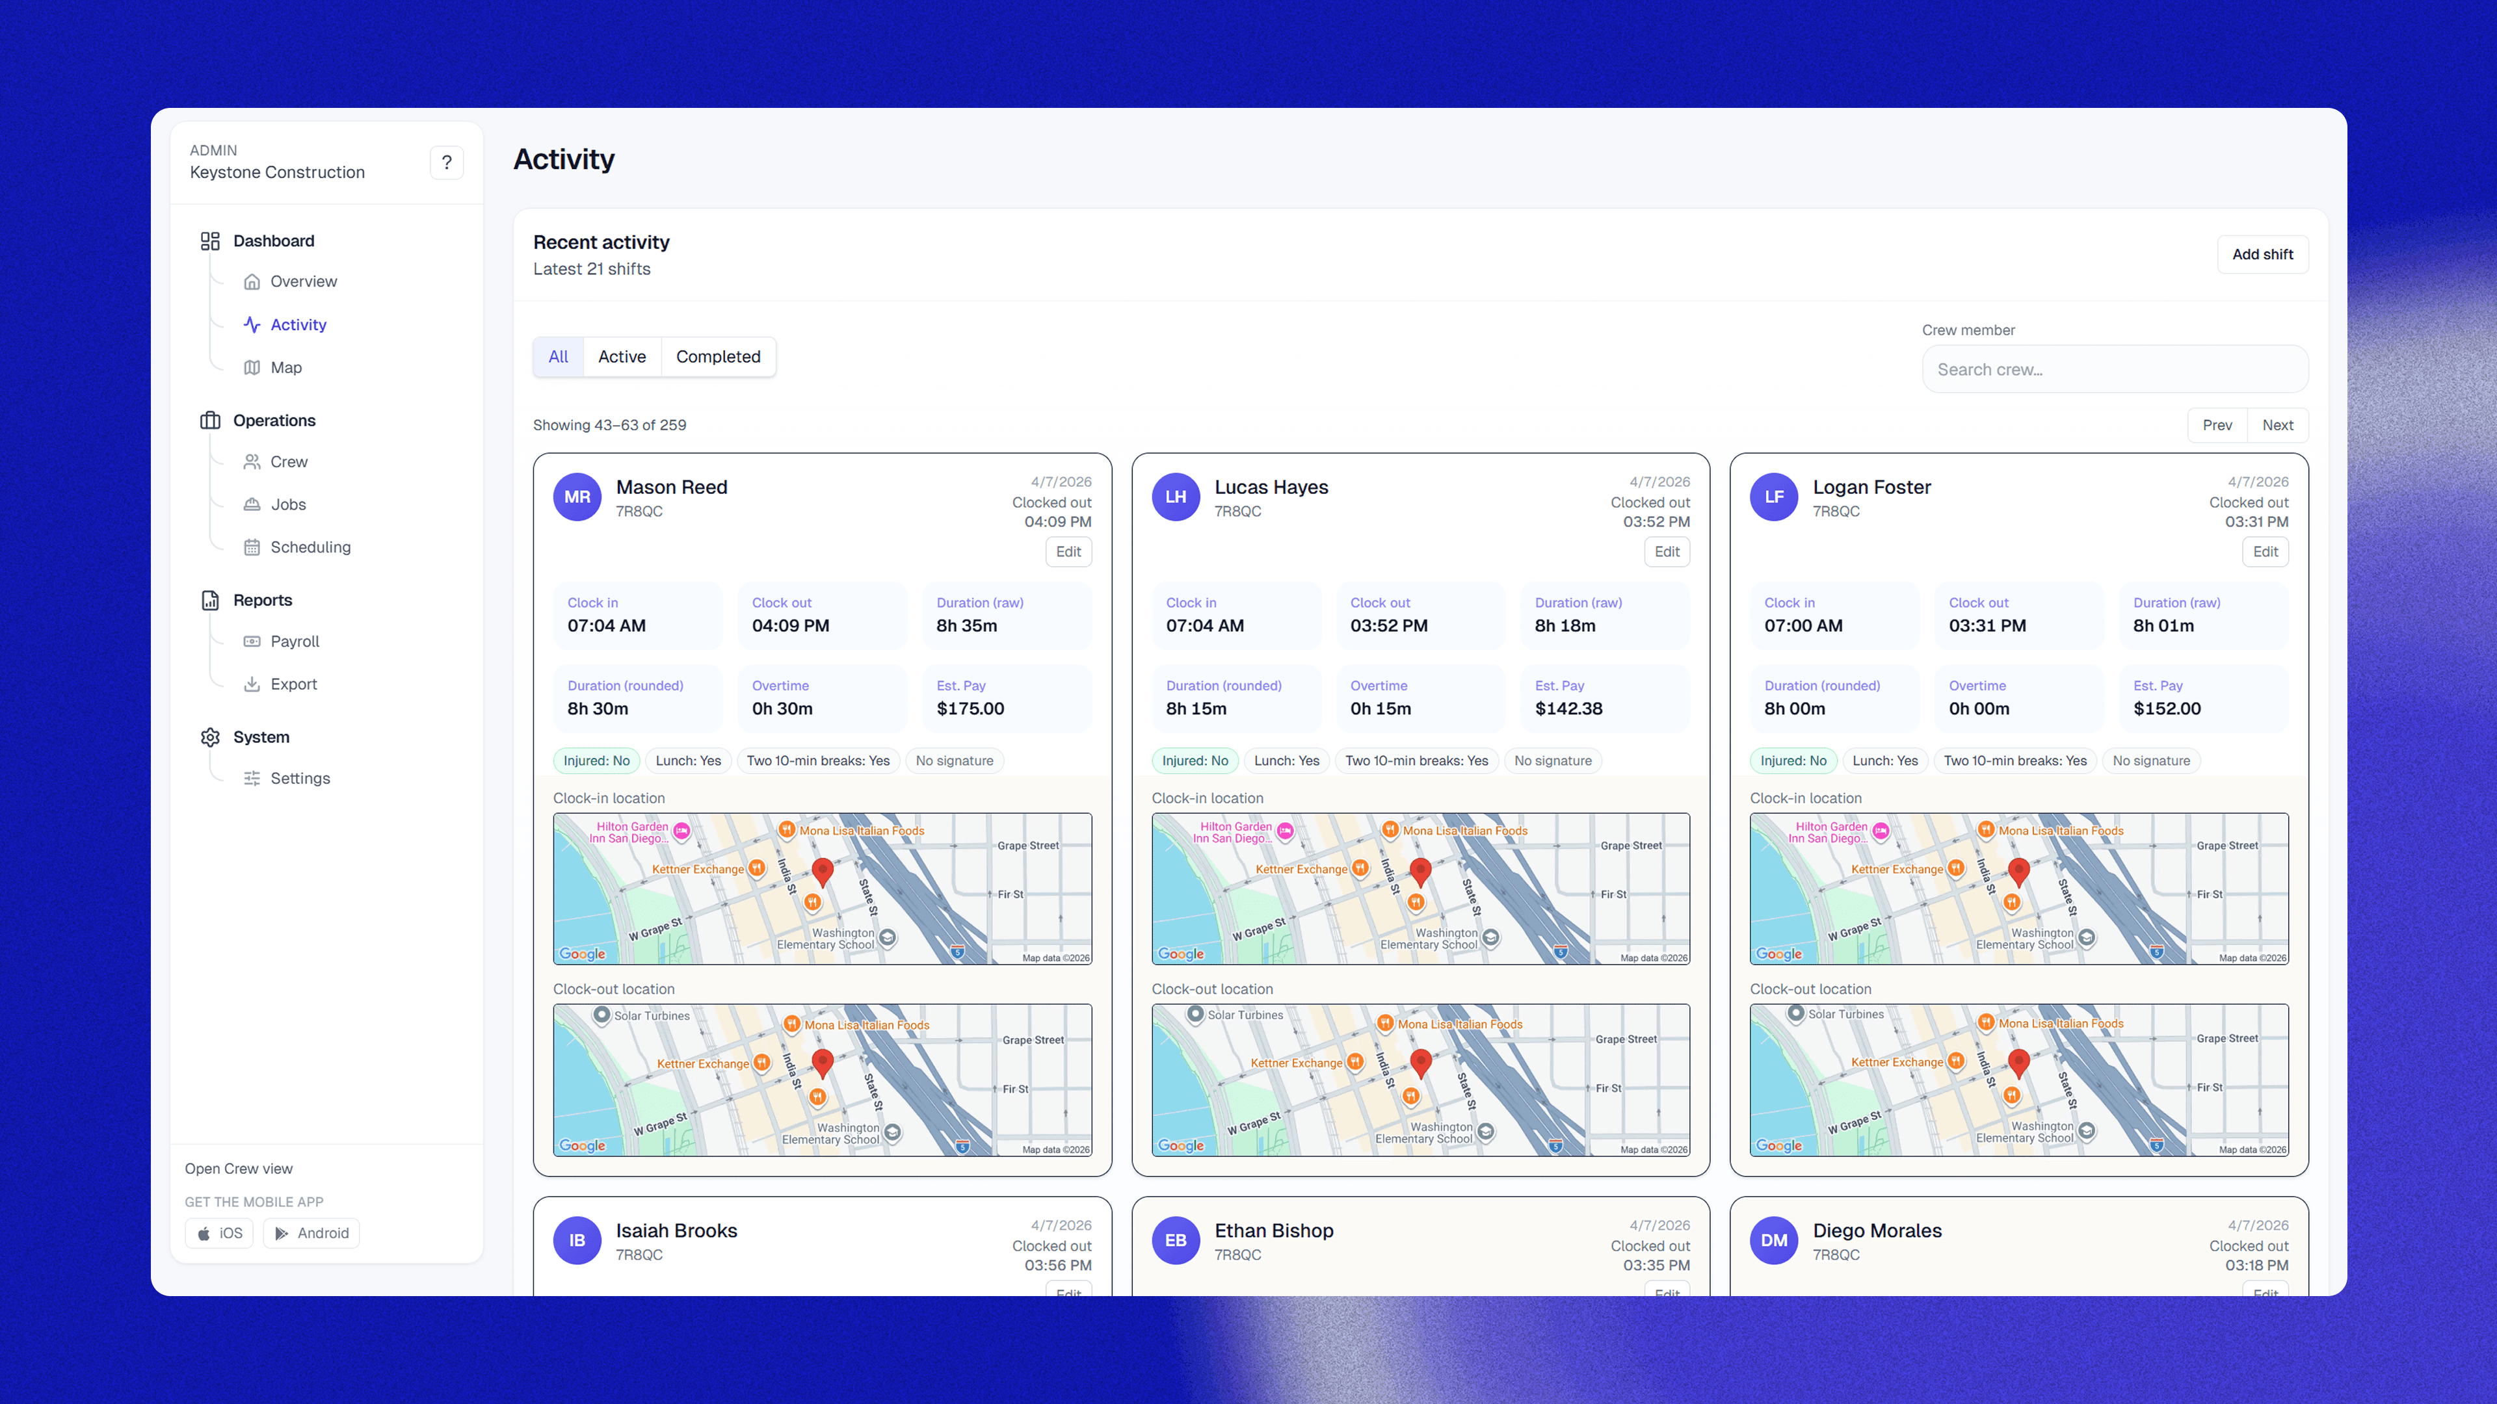Image resolution: width=2497 pixels, height=1404 pixels.
Task: Open Overview in the sidebar
Action: pyautogui.click(x=304, y=282)
